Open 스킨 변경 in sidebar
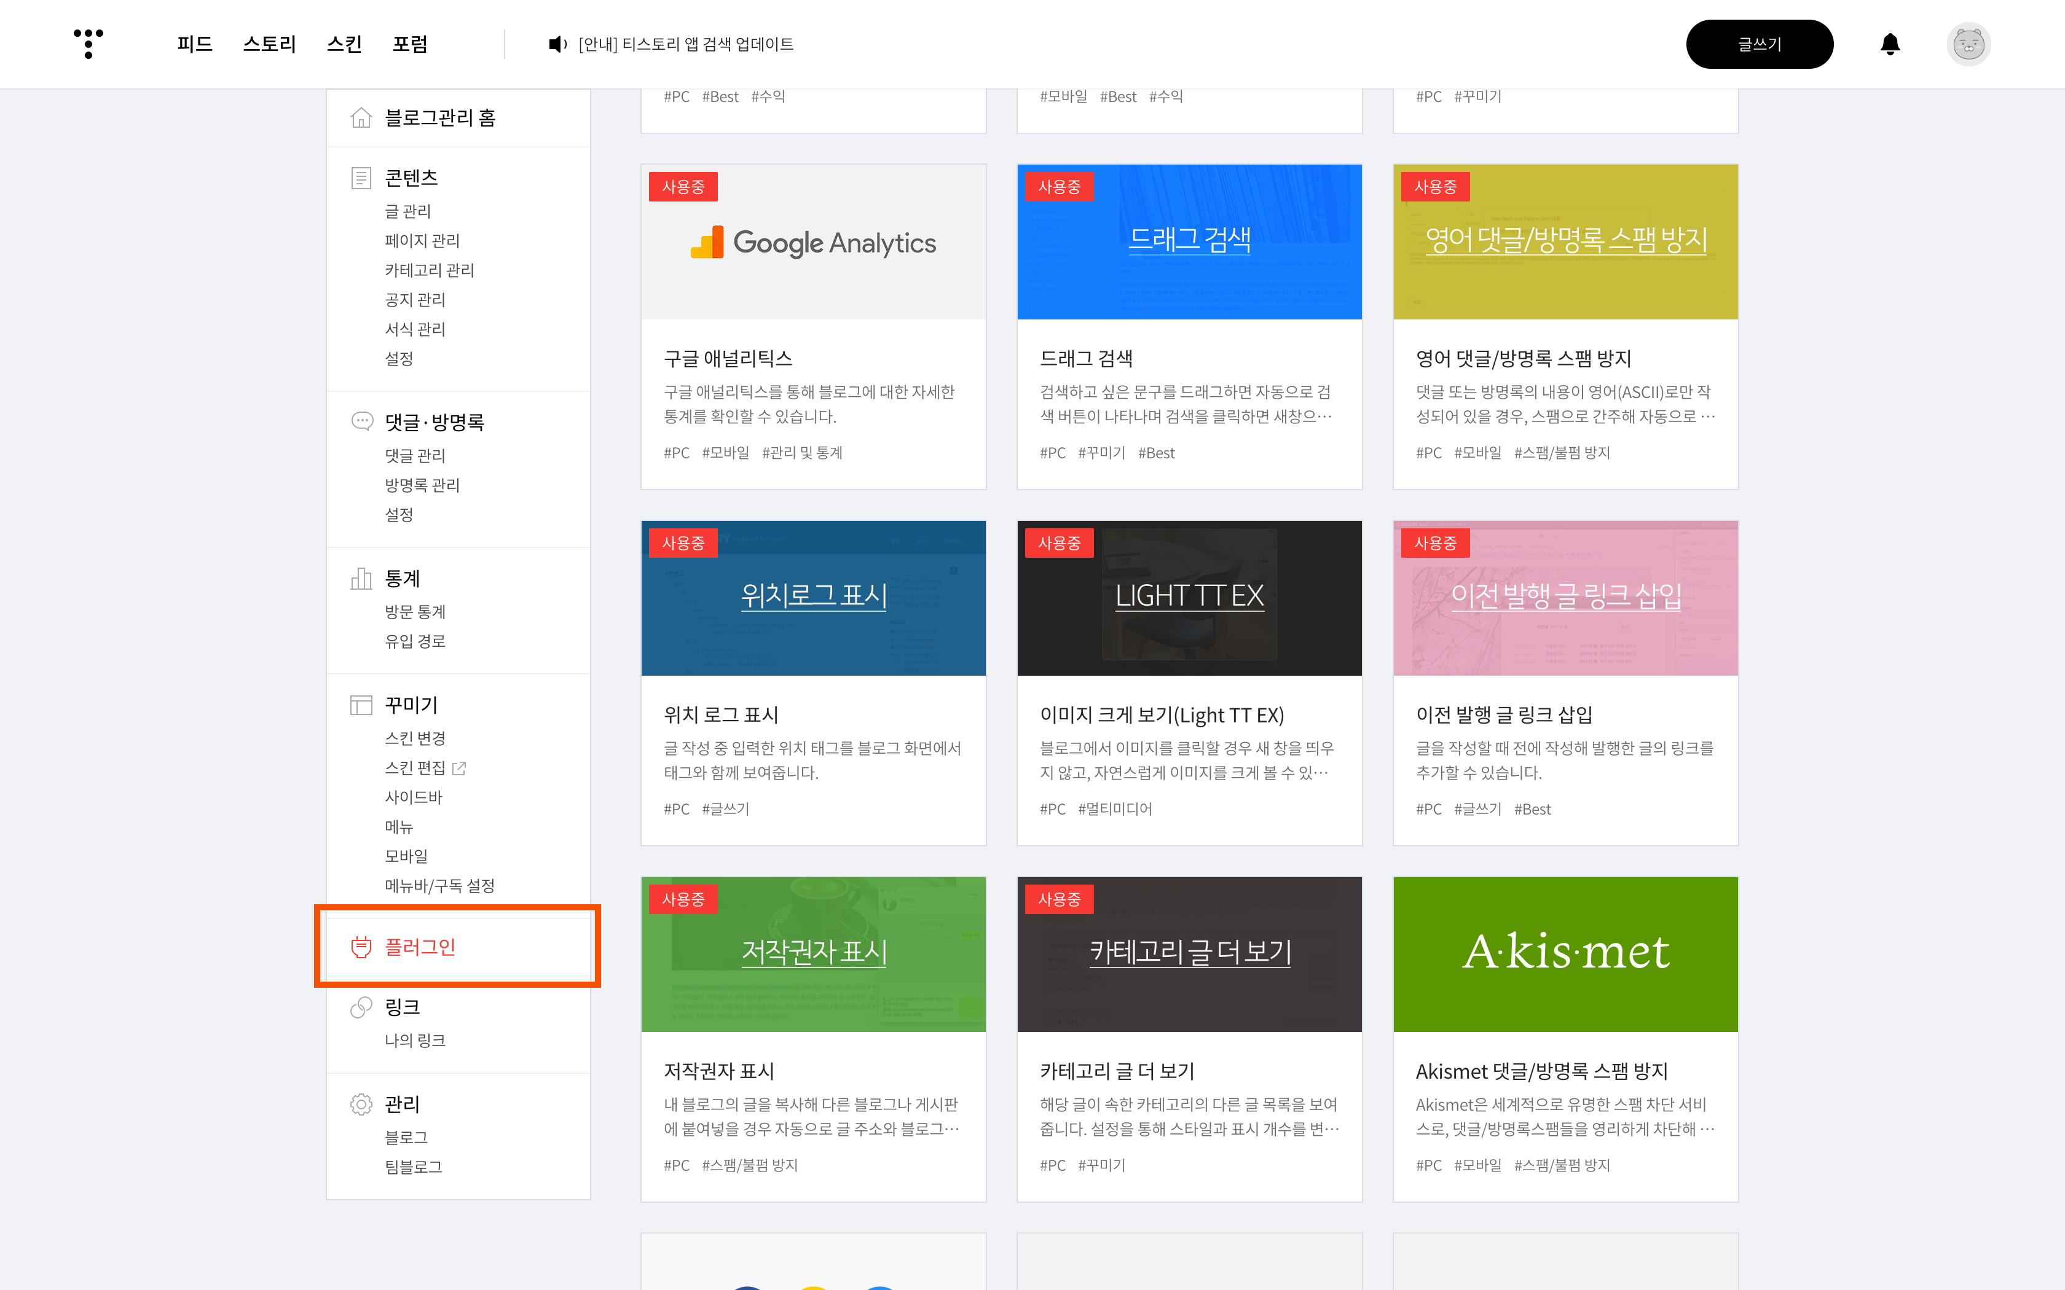 (415, 738)
